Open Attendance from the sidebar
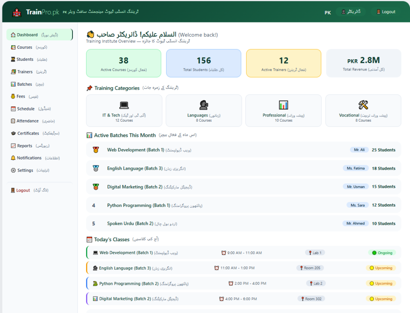Screen dimensions: 410x313 point(40,121)
